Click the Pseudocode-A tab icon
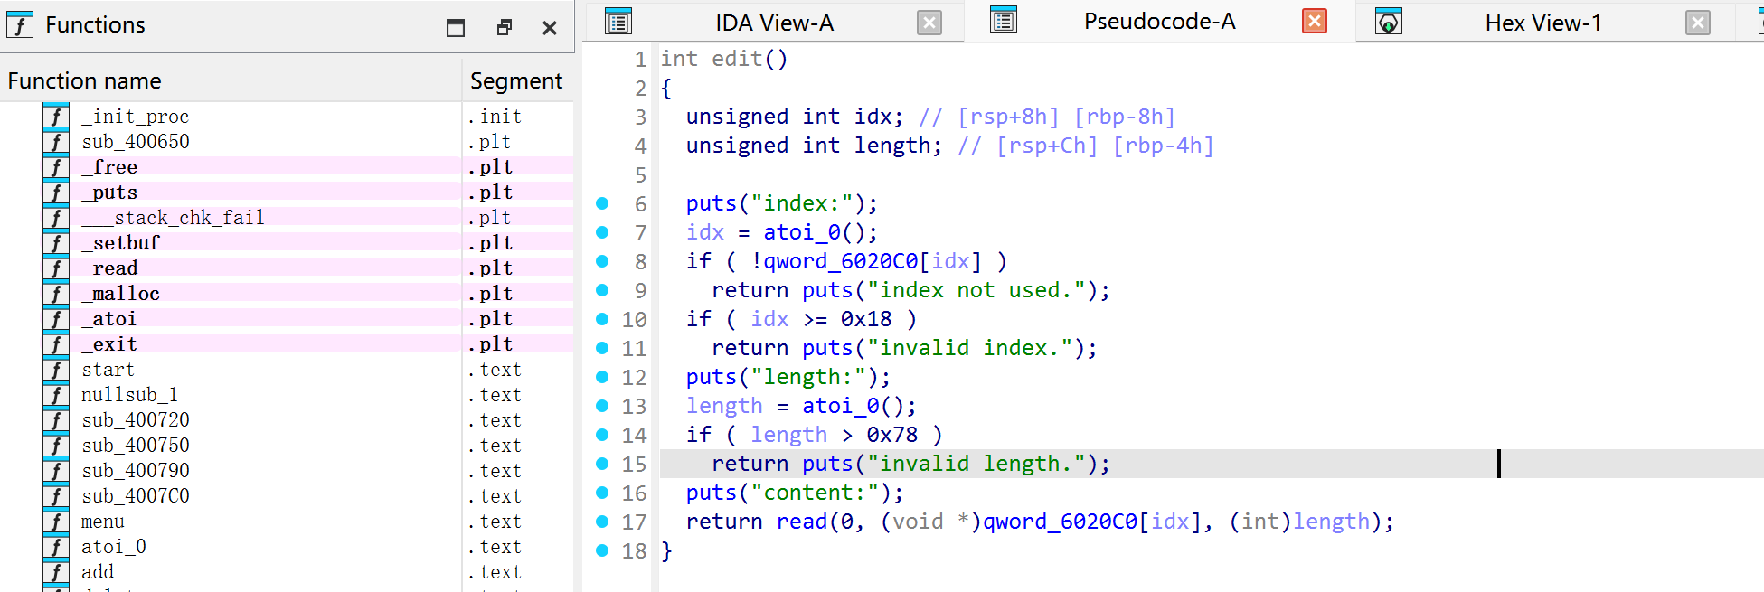 pos(1004,21)
